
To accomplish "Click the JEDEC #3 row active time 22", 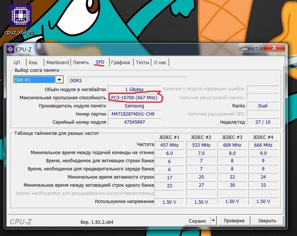I will coord(232,177).
